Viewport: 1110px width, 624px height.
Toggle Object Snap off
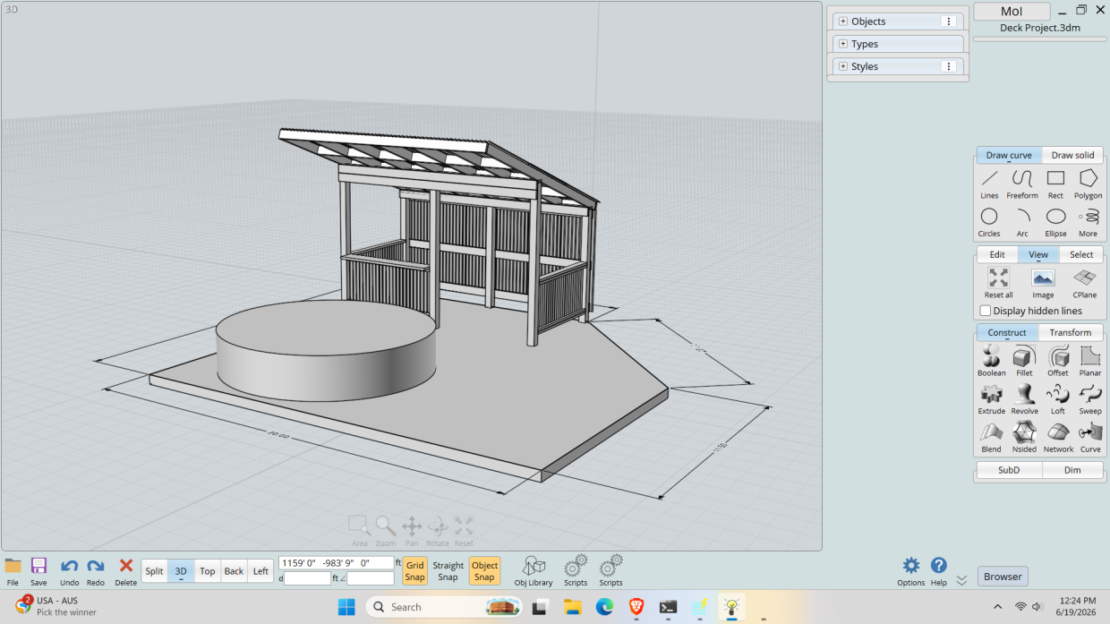tap(484, 571)
